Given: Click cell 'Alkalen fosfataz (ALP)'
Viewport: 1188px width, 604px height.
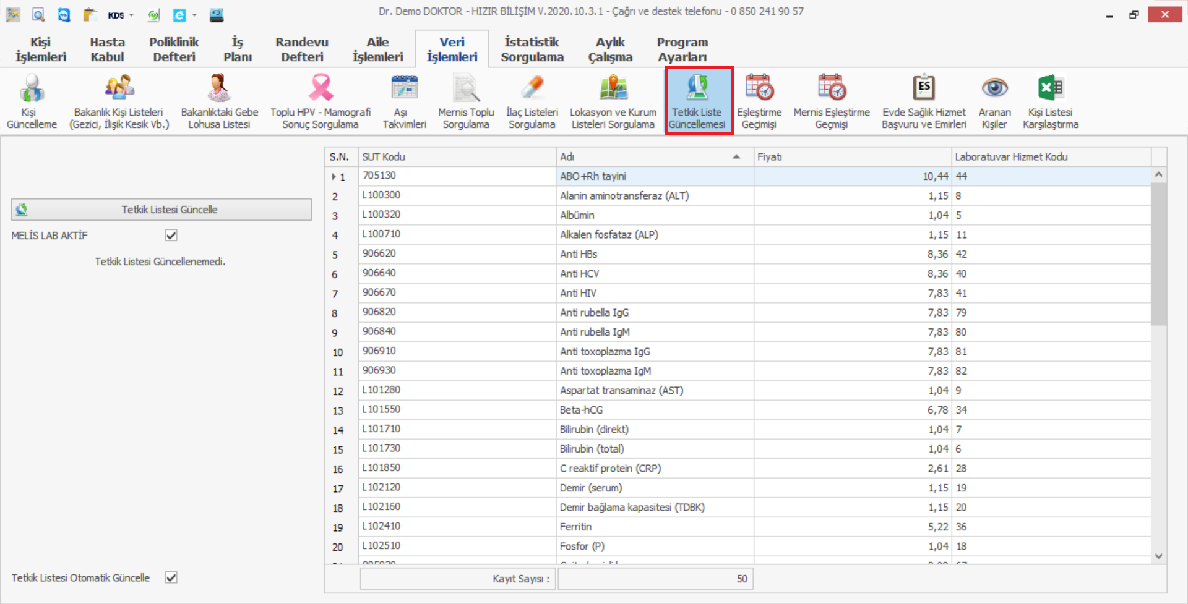Looking at the screenshot, I should (x=655, y=235).
